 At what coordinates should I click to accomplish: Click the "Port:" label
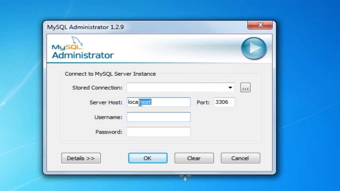point(203,102)
